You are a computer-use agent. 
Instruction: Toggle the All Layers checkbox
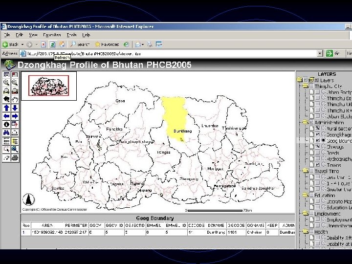[306, 80]
